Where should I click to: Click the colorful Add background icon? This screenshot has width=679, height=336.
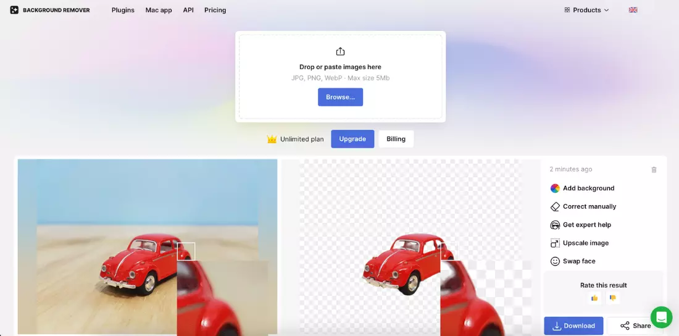point(555,188)
